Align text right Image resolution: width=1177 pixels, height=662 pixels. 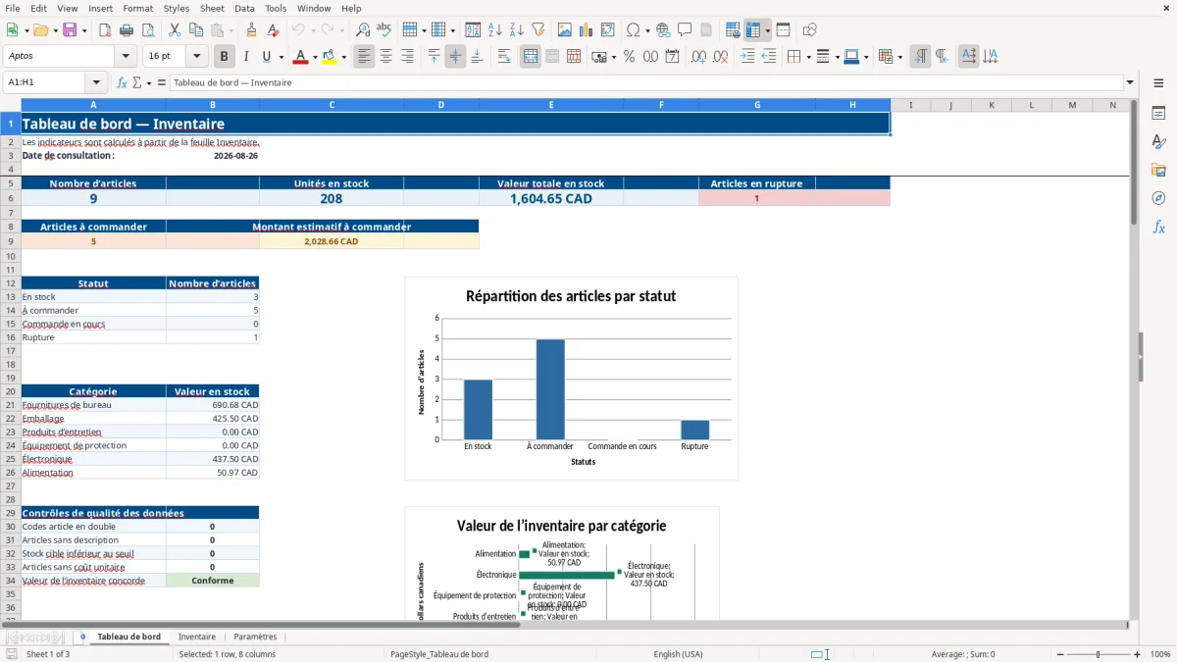pyautogui.click(x=407, y=57)
